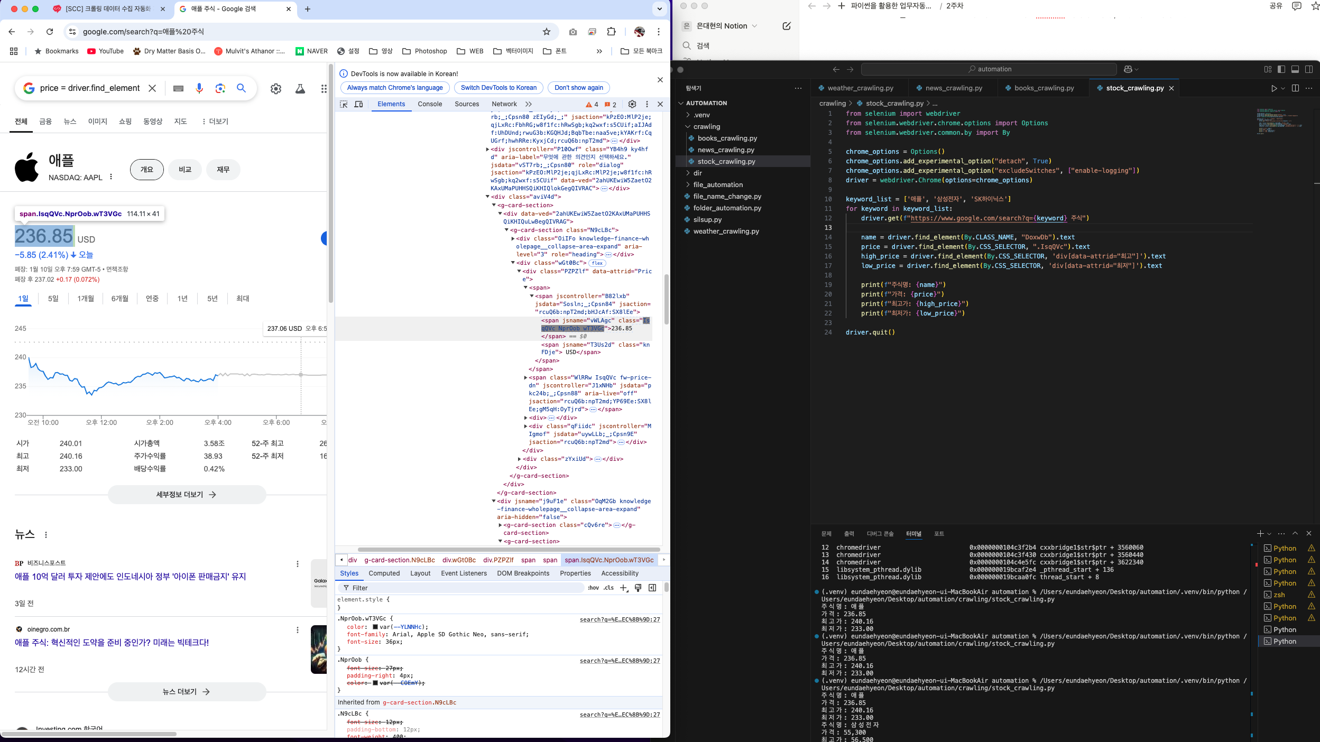The width and height of the screenshot is (1320, 742).
Task: Start Google voice search with the microphone
Action: [199, 88]
